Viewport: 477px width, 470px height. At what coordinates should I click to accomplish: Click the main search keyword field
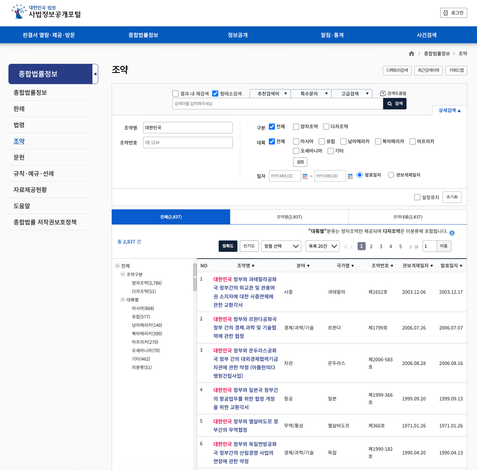278,104
